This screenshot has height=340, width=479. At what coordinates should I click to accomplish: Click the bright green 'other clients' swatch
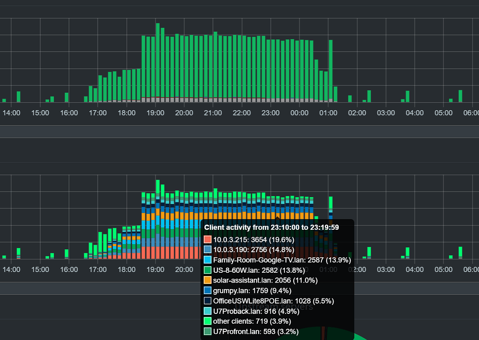point(207,321)
